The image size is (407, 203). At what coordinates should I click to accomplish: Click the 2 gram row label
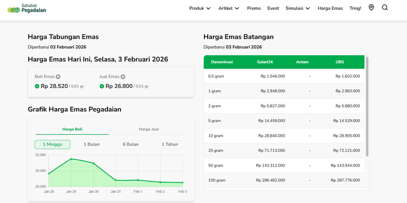tap(214, 106)
